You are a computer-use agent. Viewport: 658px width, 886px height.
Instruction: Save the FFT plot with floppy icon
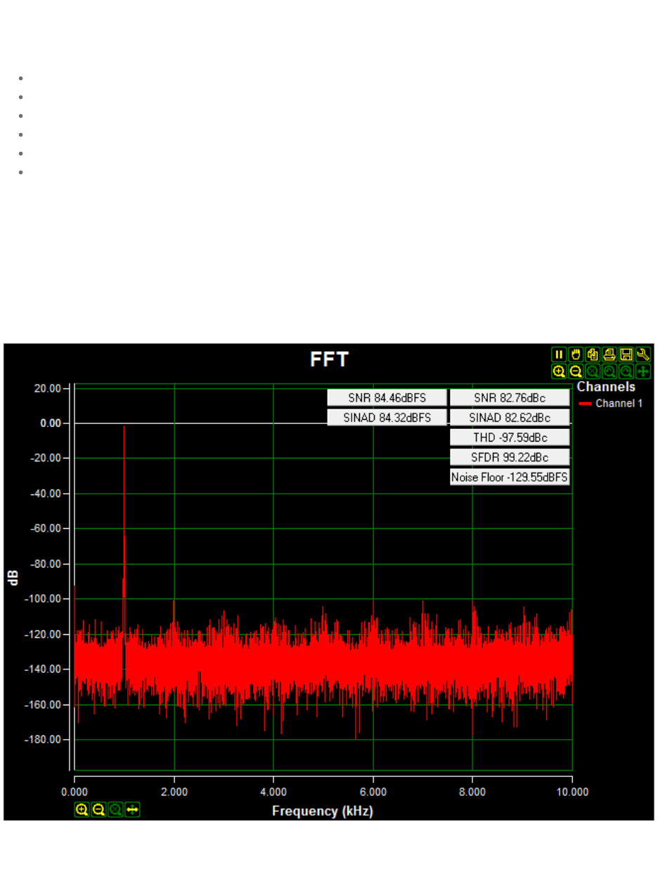[626, 354]
